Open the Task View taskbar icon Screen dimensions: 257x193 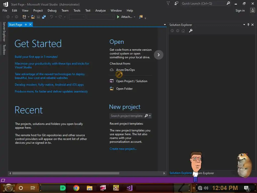(33, 188)
